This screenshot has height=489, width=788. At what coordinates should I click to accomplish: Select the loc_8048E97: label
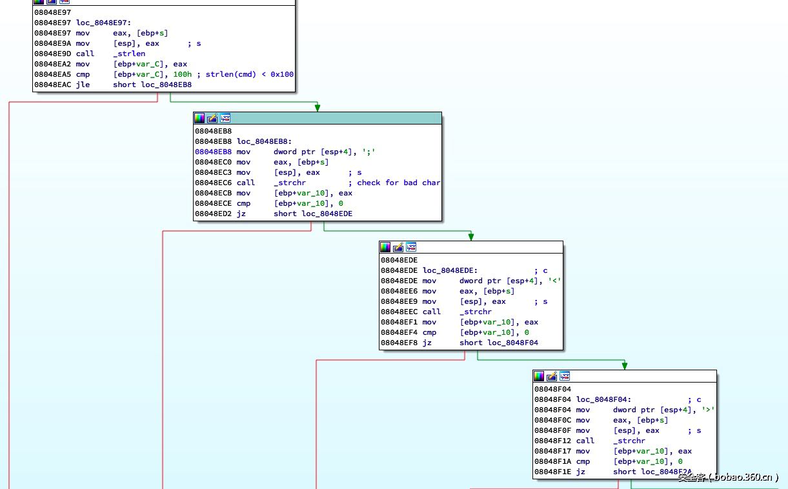103,23
